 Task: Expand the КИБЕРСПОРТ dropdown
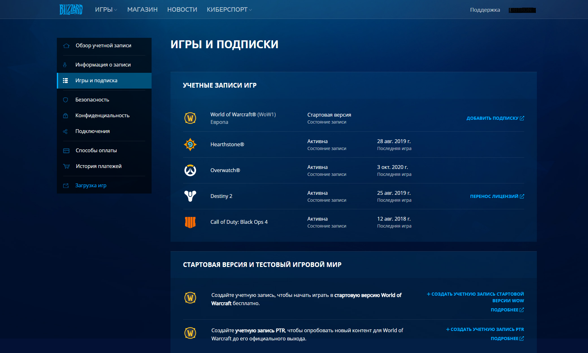[x=229, y=9]
